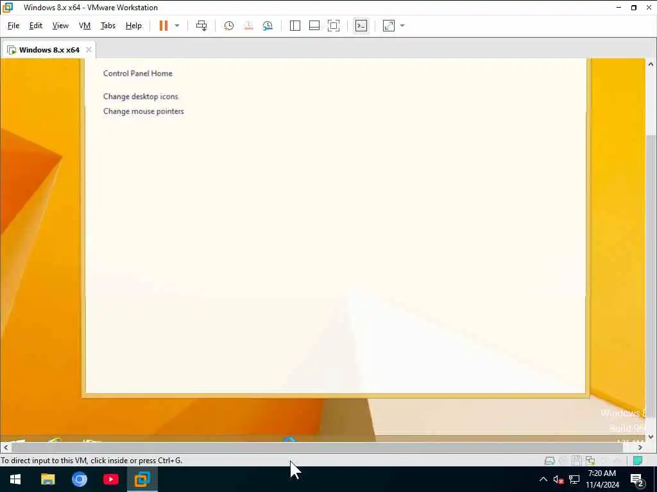Expand the power options dropdown arrow
Screen dimensions: 657x492
tap(177, 26)
